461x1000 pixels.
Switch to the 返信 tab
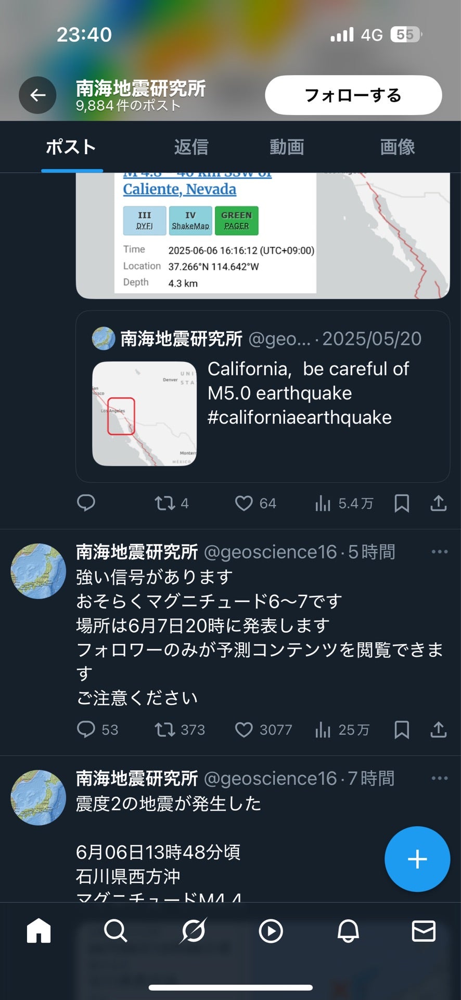tap(191, 147)
